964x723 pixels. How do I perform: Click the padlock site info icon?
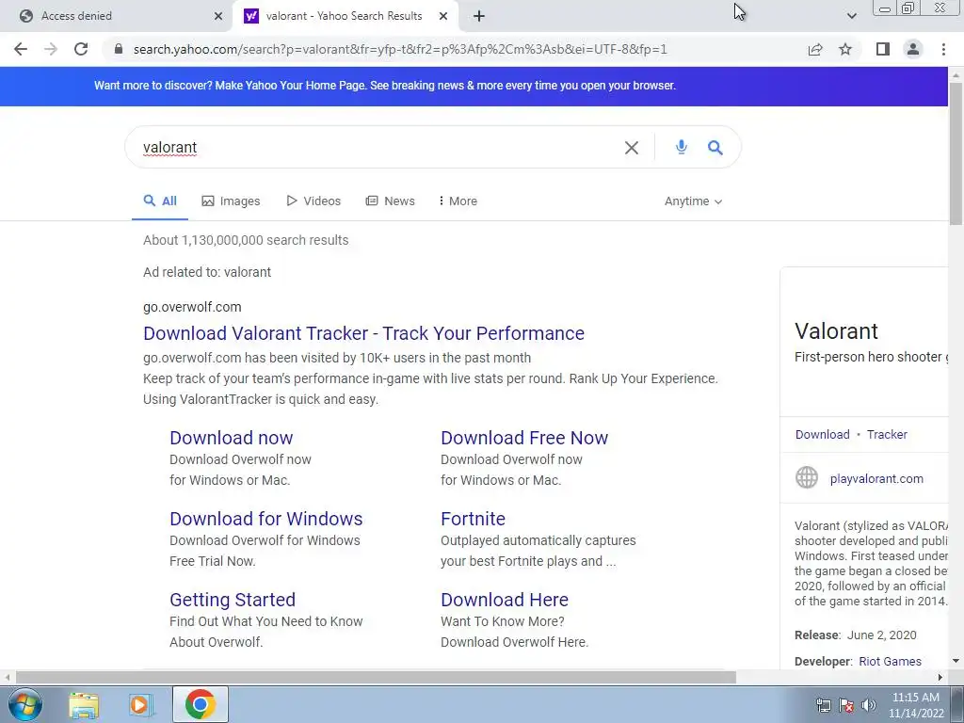tap(119, 49)
